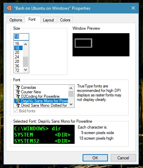Open the Layout tab
The height and width of the screenshot is (168, 143).
click(49, 20)
